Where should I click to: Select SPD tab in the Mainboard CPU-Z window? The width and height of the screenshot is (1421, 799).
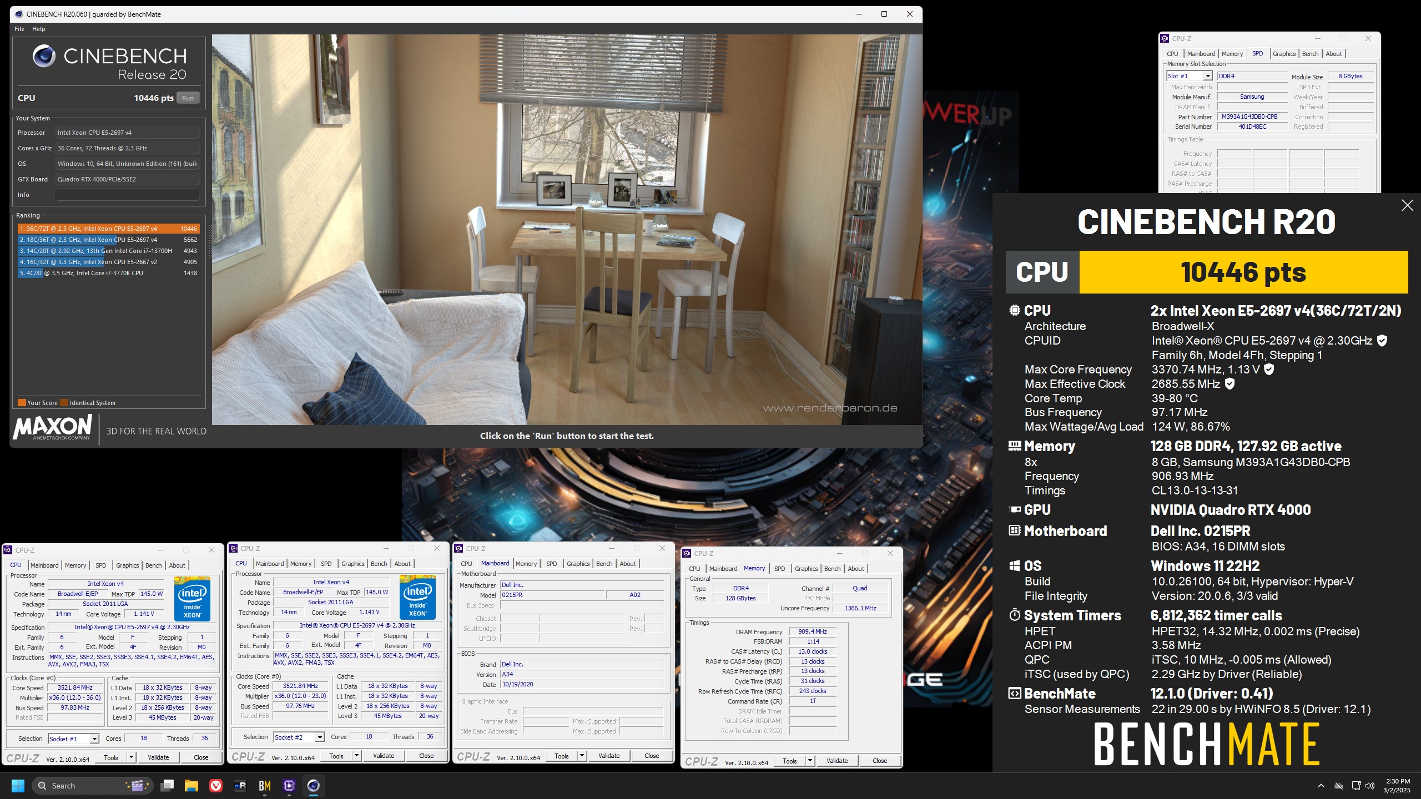click(x=552, y=564)
